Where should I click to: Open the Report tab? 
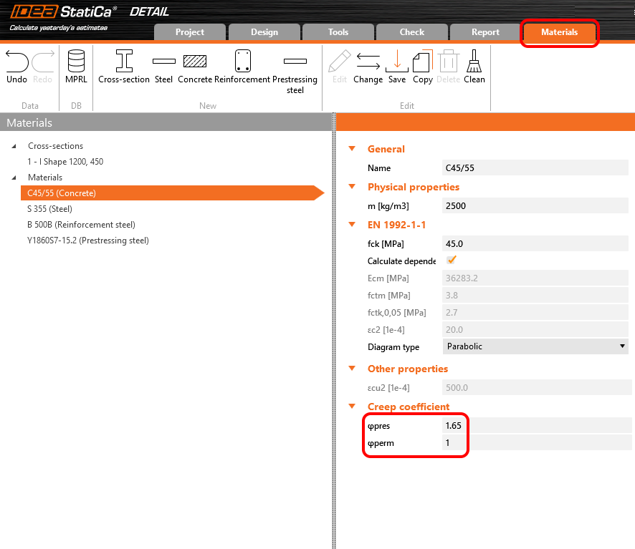(x=485, y=32)
